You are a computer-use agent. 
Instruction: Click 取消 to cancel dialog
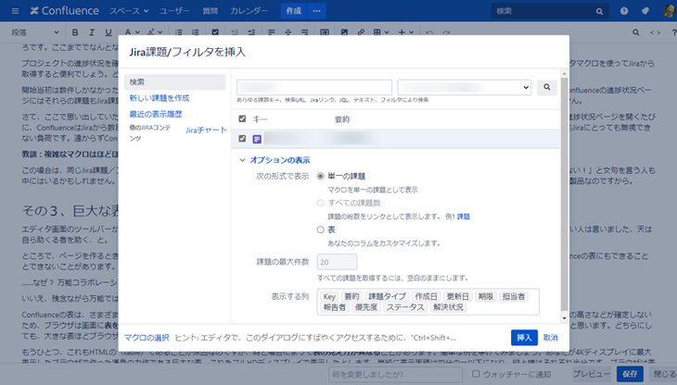click(551, 338)
